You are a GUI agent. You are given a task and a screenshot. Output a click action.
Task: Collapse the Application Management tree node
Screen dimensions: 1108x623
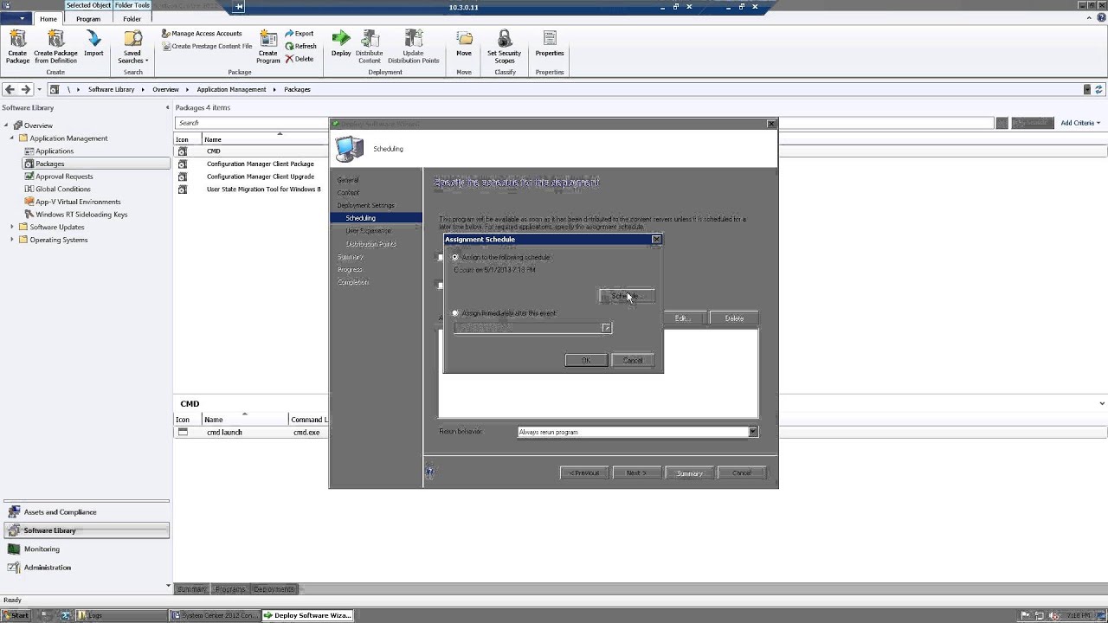point(12,138)
